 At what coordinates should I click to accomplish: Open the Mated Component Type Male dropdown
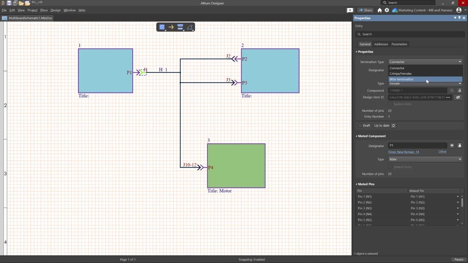(425, 159)
